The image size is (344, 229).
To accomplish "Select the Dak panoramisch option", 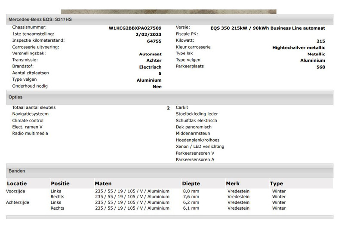I will click(194, 127).
